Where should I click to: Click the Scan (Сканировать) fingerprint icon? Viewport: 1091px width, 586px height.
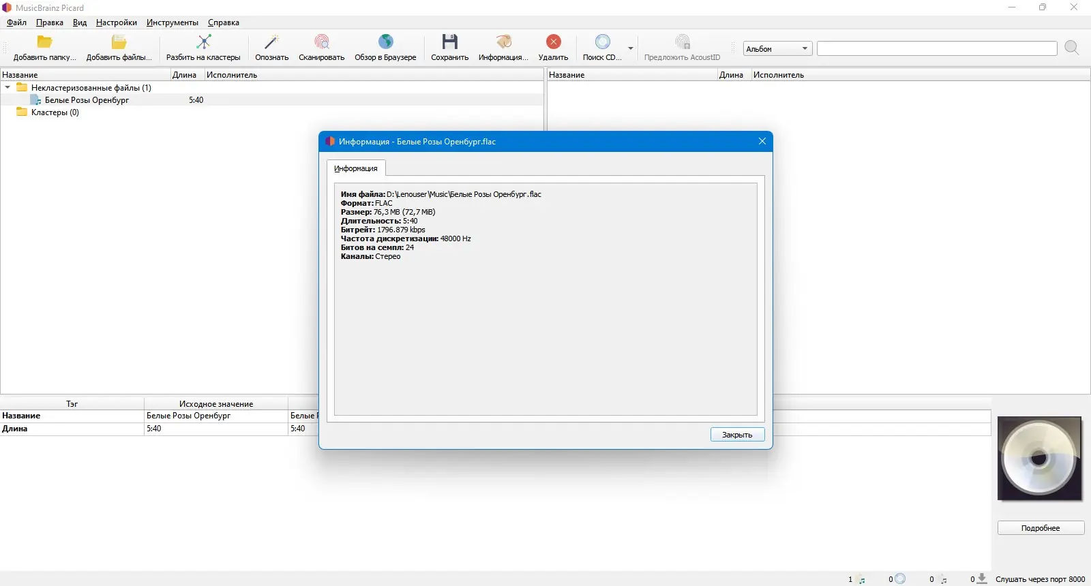[322, 42]
